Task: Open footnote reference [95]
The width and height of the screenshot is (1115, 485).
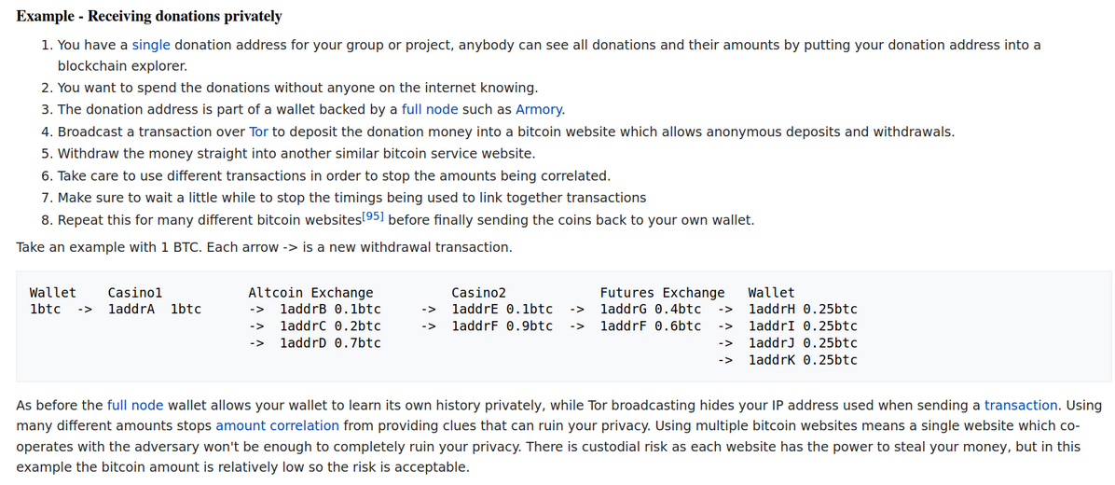Action: tap(373, 217)
